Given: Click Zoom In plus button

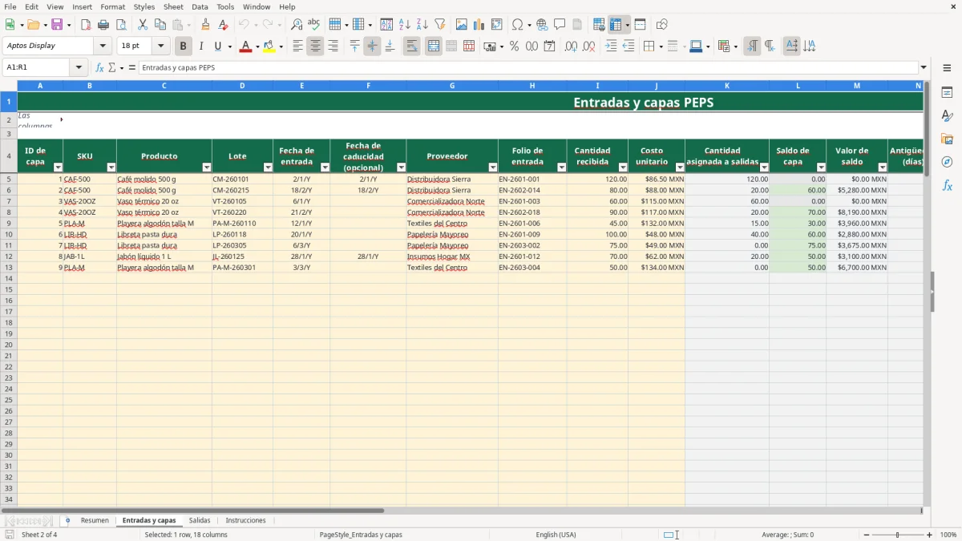Looking at the screenshot, I should [x=929, y=535].
